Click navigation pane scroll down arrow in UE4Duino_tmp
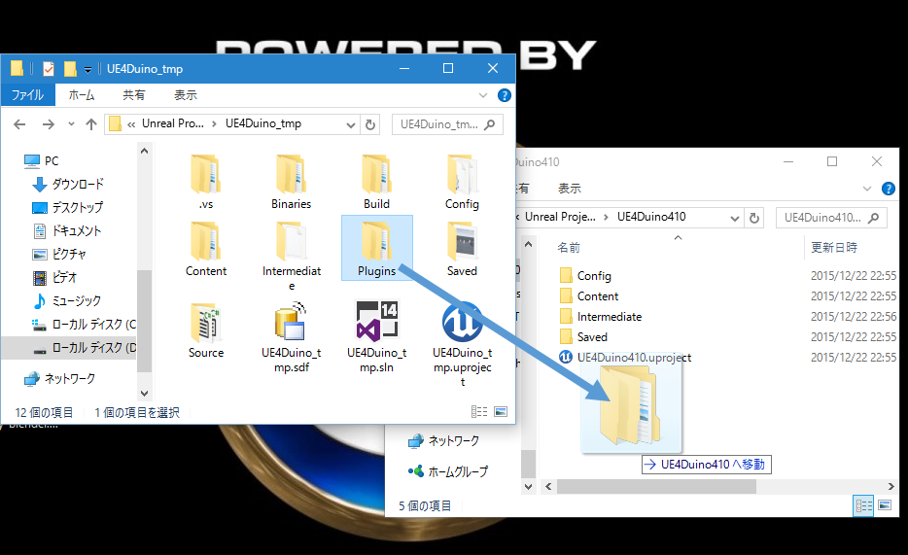The width and height of the screenshot is (908, 555). click(144, 394)
